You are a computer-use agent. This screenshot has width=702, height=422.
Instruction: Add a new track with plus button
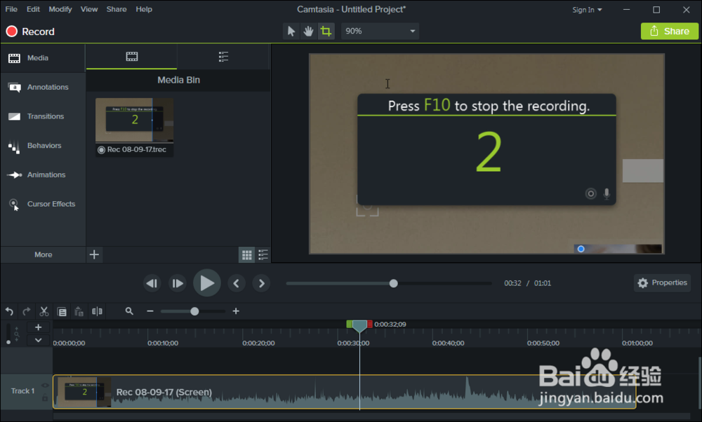click(x=39, y=327)
